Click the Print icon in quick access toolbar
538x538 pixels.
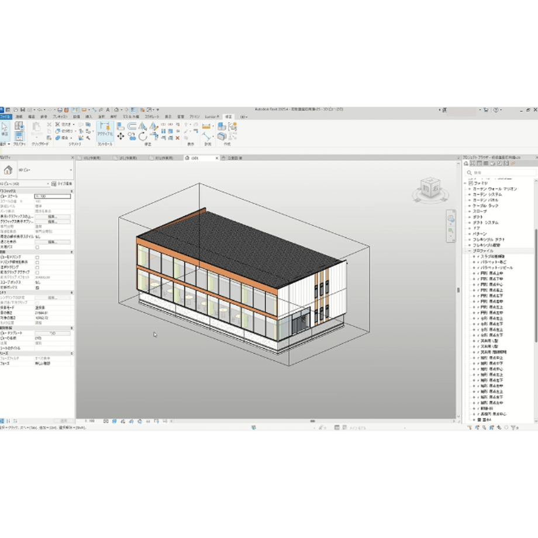click(60, 110)
